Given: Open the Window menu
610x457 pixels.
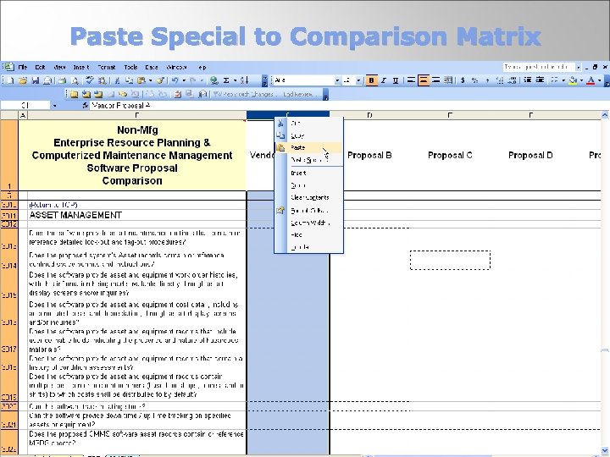Looking at the screenshot, I should 176,67.
